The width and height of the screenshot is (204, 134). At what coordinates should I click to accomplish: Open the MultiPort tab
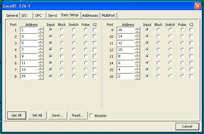[109, 15]
